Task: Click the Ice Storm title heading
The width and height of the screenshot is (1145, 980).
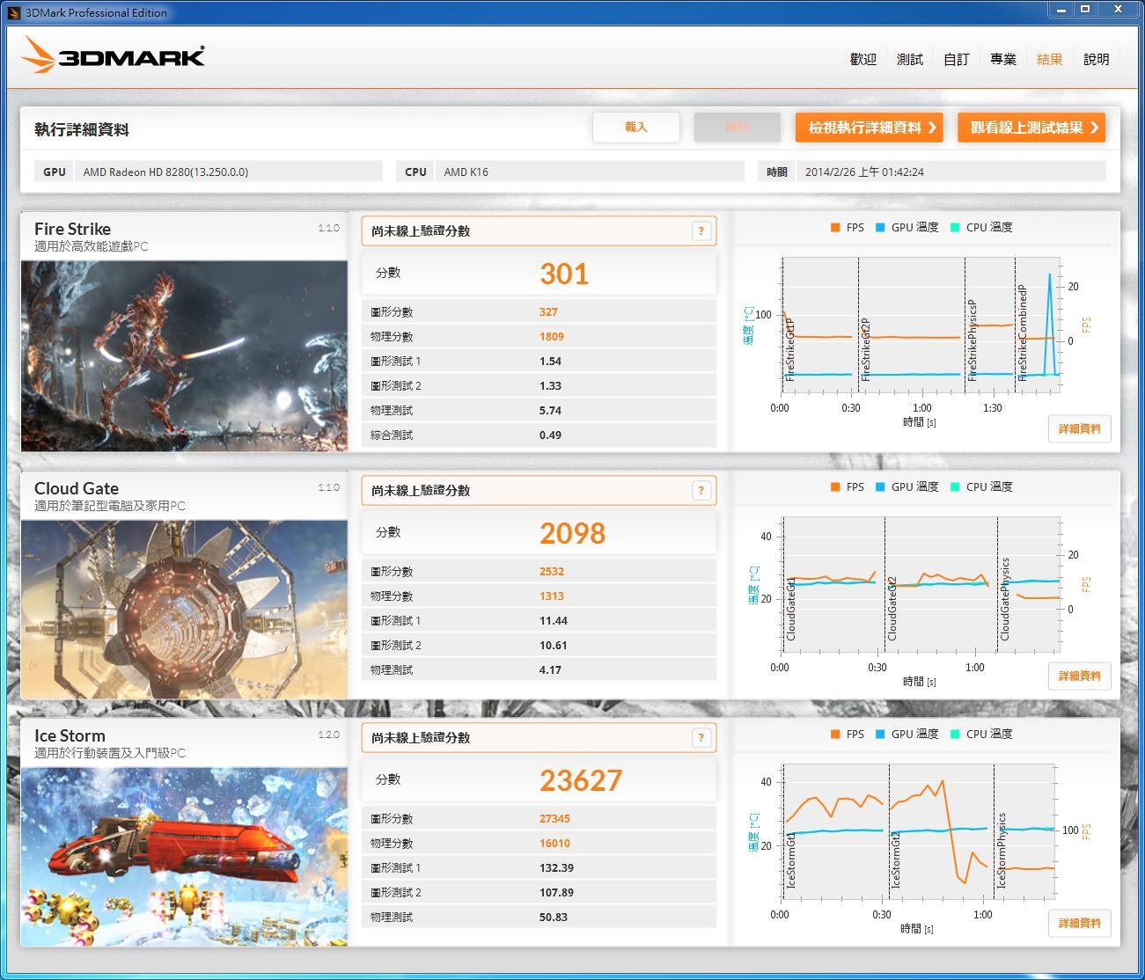Action: (x=70, y=735)
